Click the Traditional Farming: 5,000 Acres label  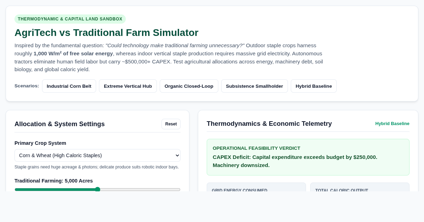(54, 181)
